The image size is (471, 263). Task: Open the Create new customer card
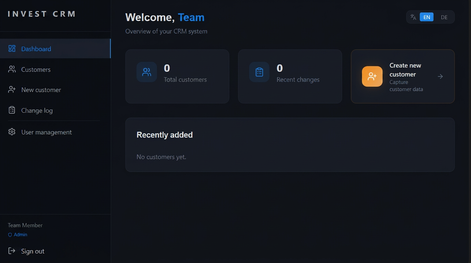coord(403,76)
